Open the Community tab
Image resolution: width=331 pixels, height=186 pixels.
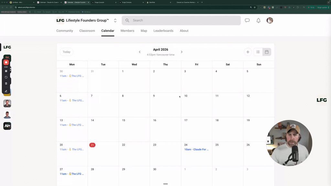tap(65, 31)
